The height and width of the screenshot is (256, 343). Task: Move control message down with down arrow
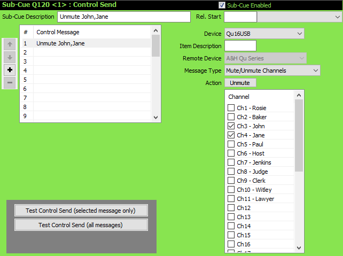point(10,57)
